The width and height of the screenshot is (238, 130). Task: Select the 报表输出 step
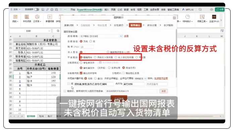135,25
